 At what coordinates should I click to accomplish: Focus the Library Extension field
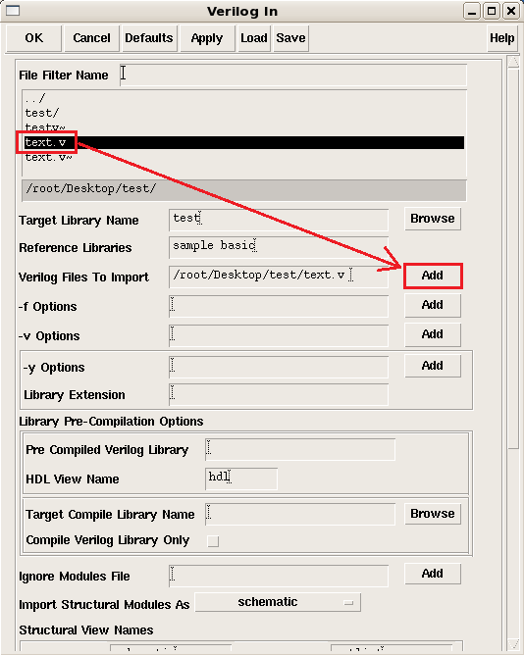click(x=279, y=394)
